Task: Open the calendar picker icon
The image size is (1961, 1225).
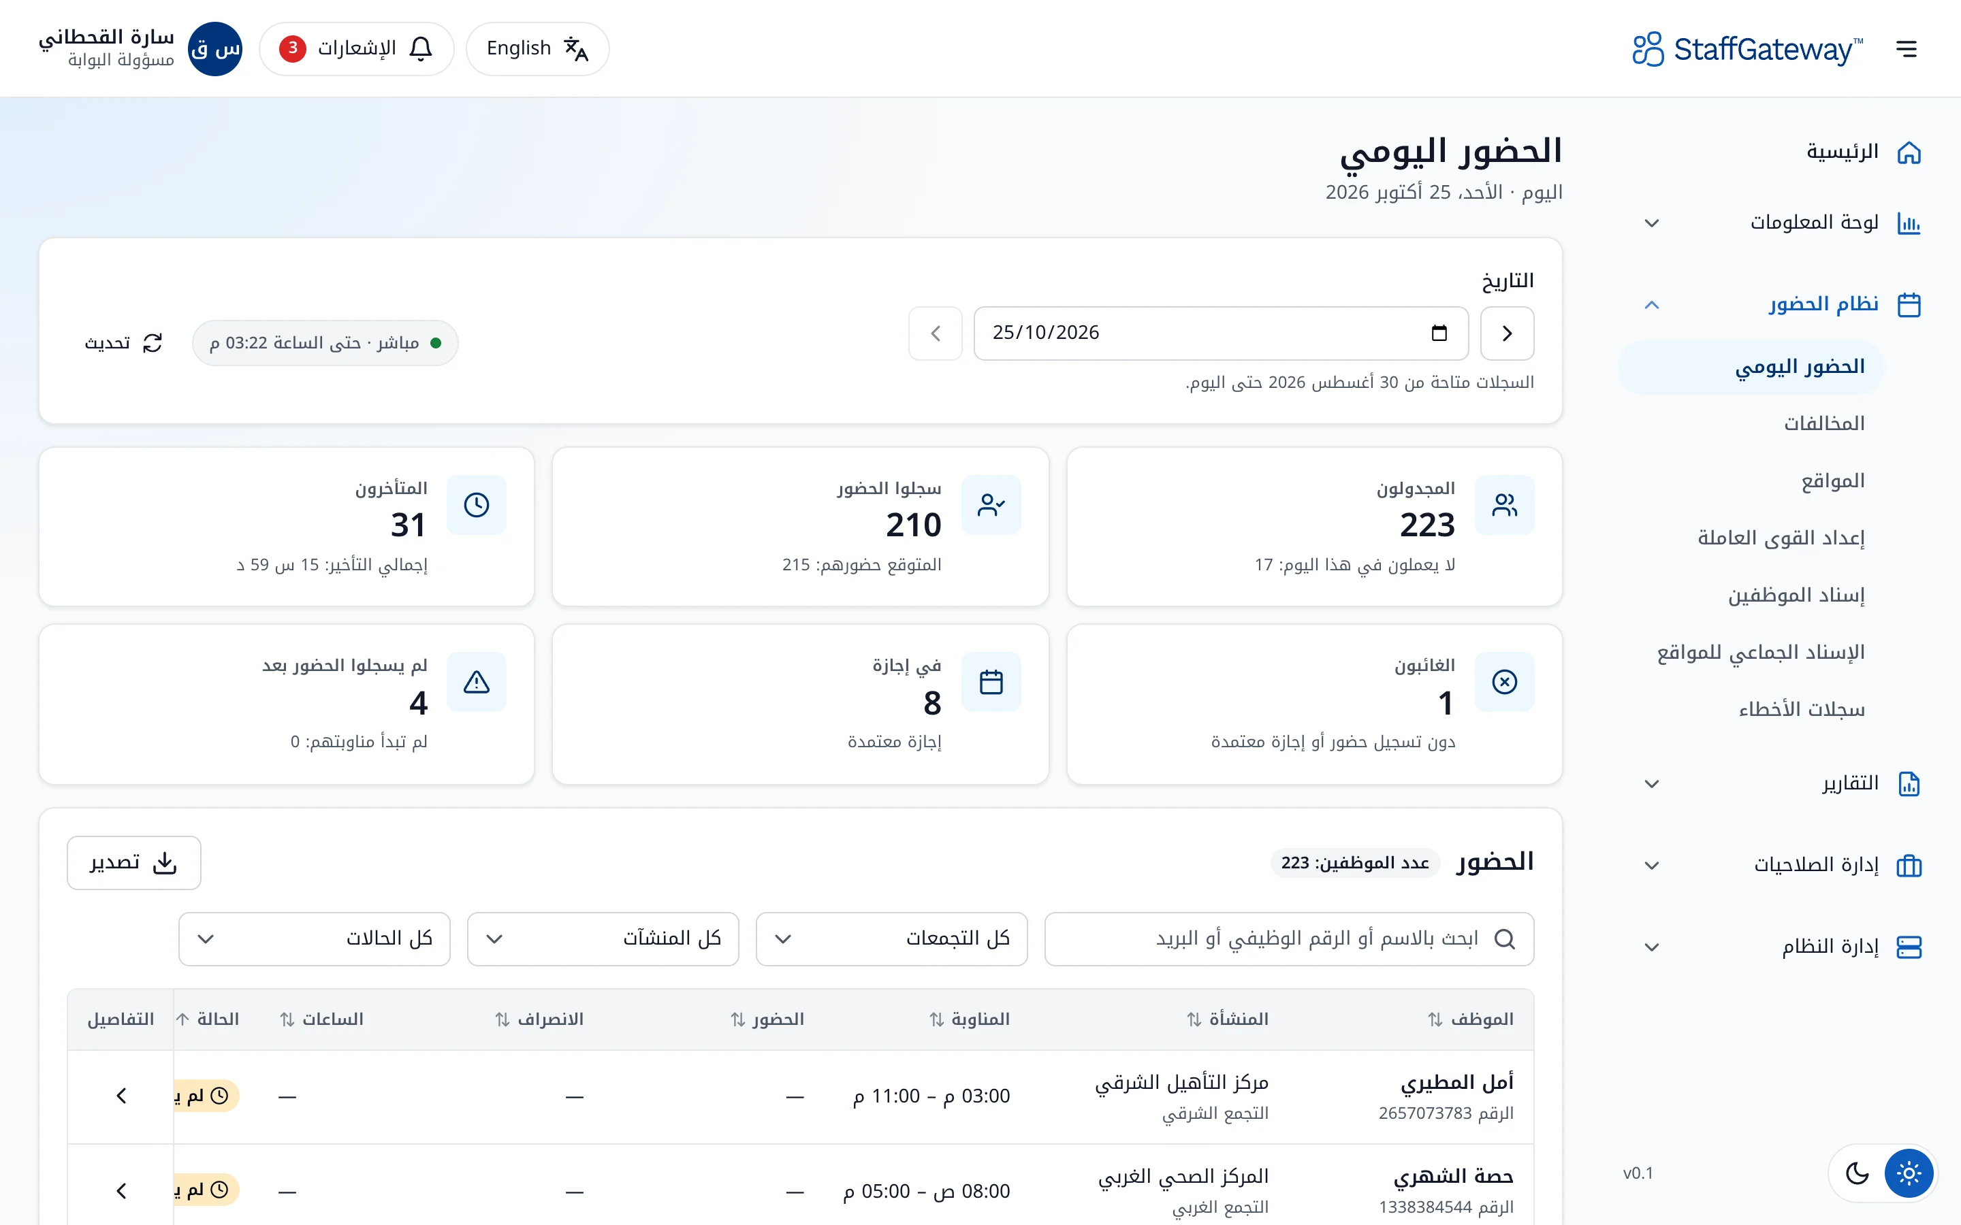Action: (x=1439, y=333)
